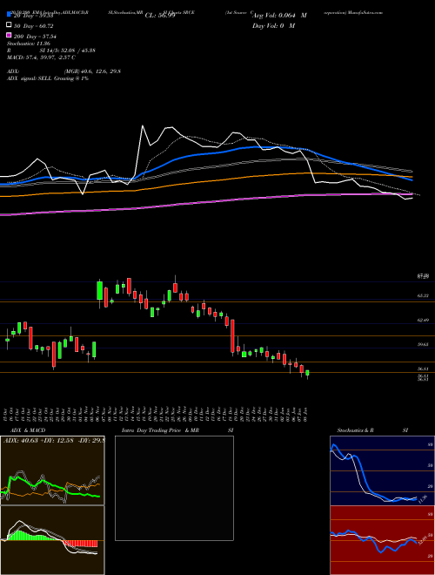
Task: Click the 59.63 price axis label
Action: 423,344
